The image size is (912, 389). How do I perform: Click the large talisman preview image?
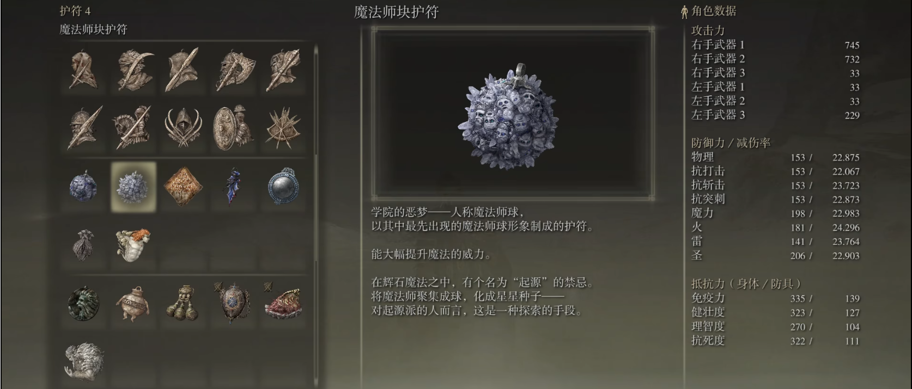coord(513,113)
